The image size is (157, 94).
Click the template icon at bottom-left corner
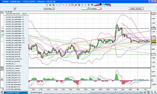coord(2,92)
